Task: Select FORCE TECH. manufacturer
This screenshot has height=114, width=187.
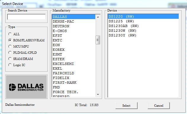Action: point(74,92)
